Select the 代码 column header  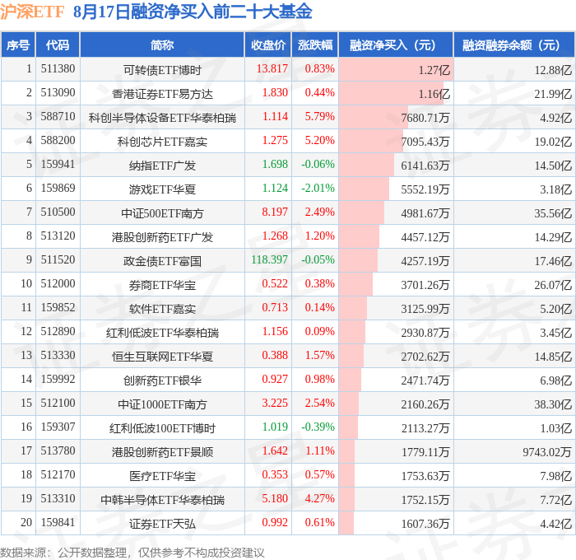point(58,44)
